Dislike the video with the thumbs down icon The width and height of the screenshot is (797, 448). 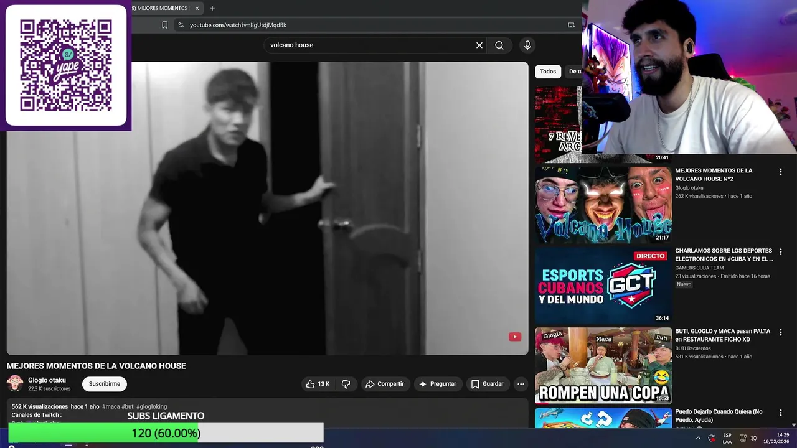tap(346, 384)
